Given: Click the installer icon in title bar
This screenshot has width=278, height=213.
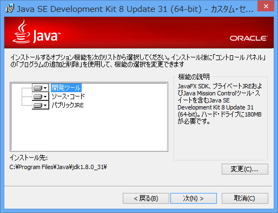Looking at the screenshot, I should (x=10, y=9).
